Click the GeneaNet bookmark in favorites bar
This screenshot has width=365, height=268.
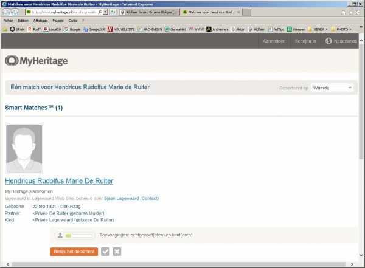click(175, 29)
